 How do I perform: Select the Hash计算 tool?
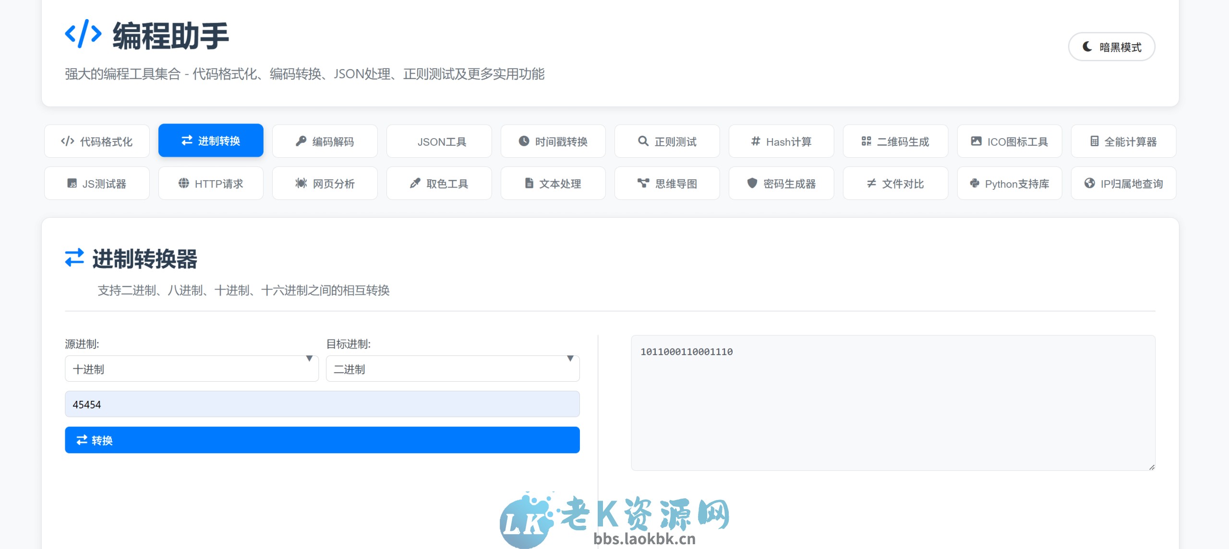click(781, 140)
